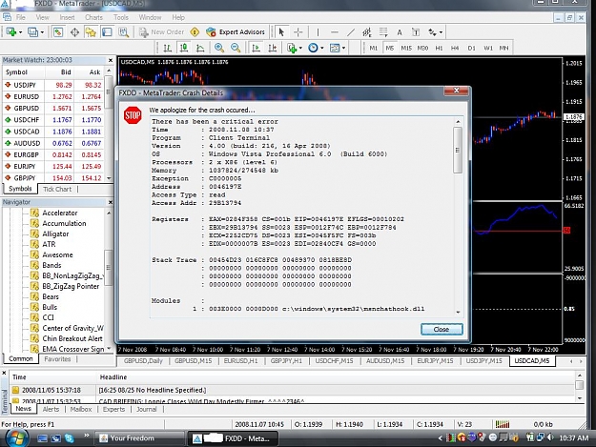Toggle chart auto scroll icon
Viewport: 596px width, 447px height.
click(257, 48)
